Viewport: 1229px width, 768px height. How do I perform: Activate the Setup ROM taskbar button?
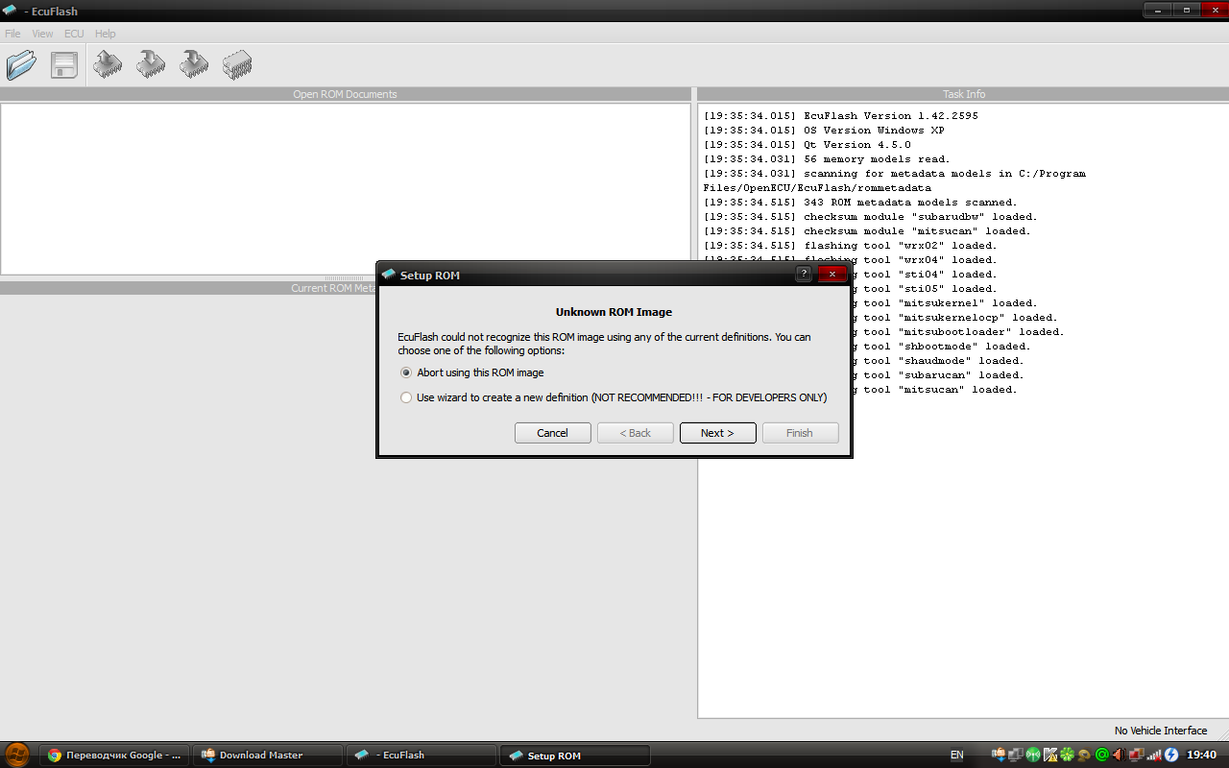pyautogui.click(x=575, y=756)
